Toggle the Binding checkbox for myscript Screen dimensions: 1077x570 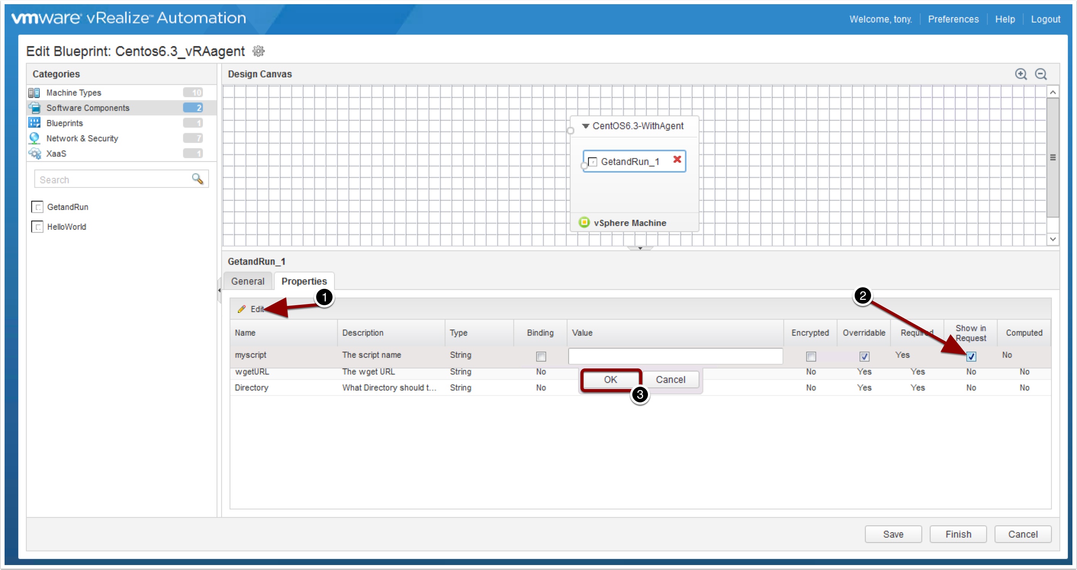click(x=540, y=356)
